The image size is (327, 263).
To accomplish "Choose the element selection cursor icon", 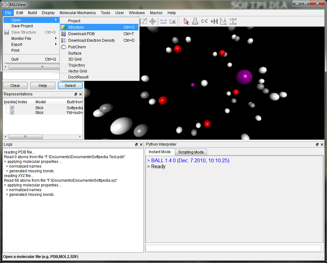I will [x=186, y=21].
